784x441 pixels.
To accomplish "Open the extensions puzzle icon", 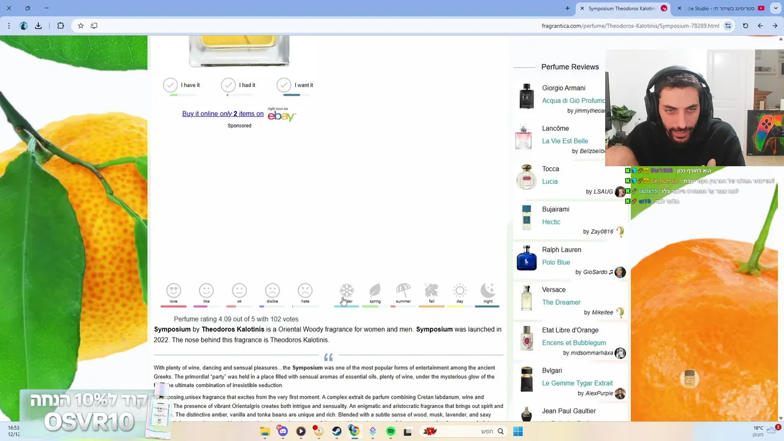I will click(x=60, y=26).
